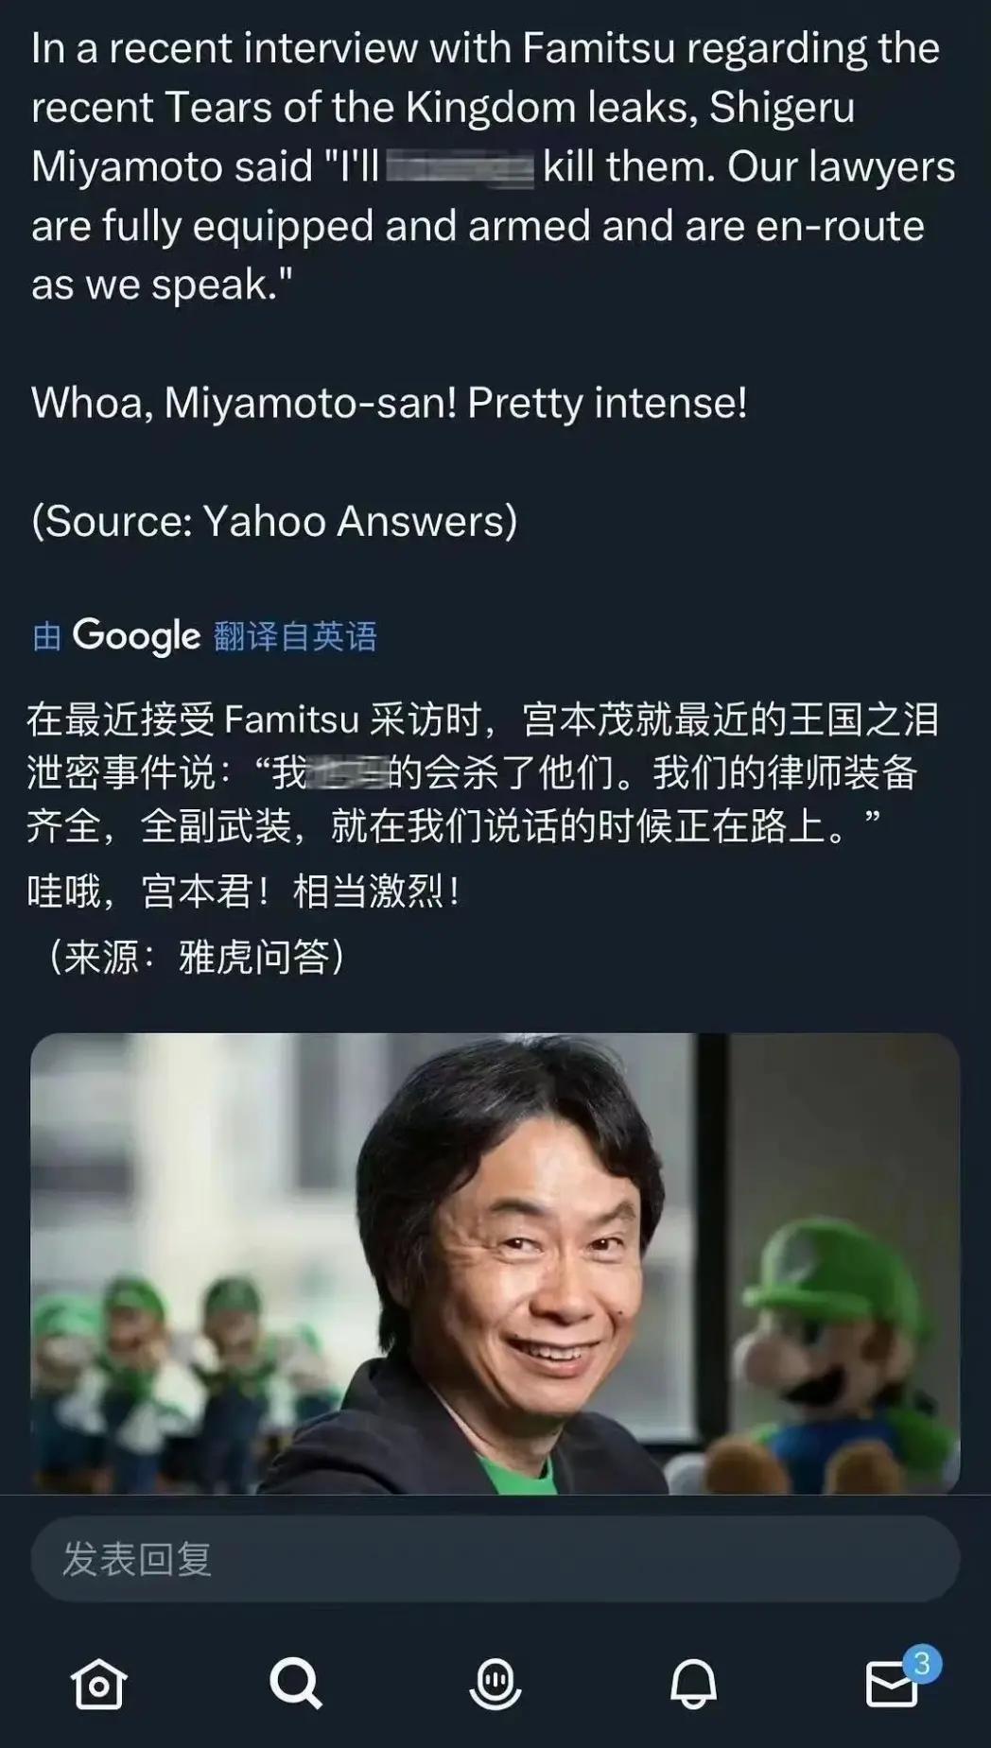Tap the word 'Famitsu' in the original tweet
Screen dimensions: 991x1748
tap(598, 48)
